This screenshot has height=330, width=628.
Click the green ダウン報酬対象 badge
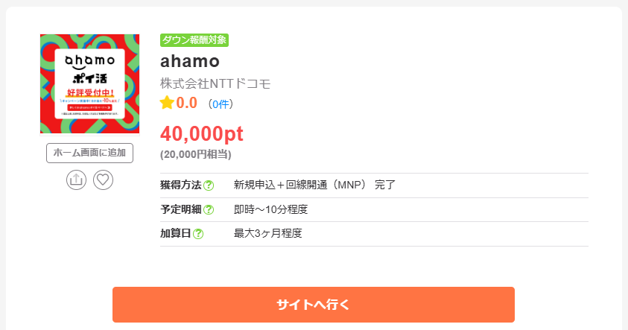pyautogui.click(x=194, y=40)
